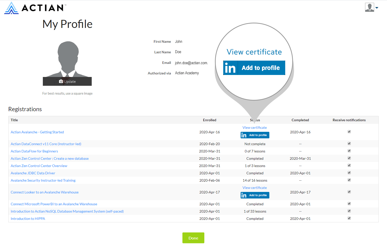Expand the account dropdown arrow beside avatar
This screenshot has width=387, height=244.
click(377, 8)
